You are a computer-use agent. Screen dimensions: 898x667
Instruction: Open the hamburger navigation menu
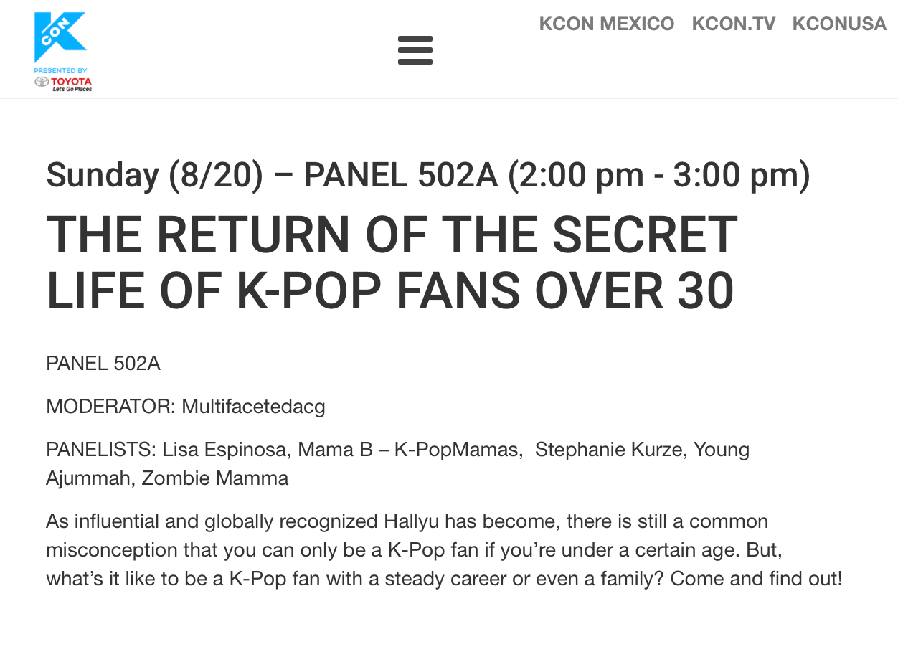[415, 50]
